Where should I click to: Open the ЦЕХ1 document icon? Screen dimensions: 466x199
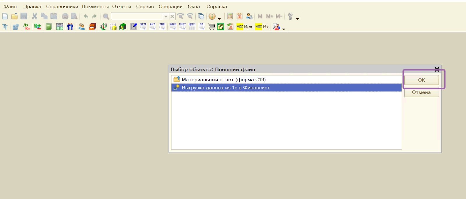tap(192, 27)
